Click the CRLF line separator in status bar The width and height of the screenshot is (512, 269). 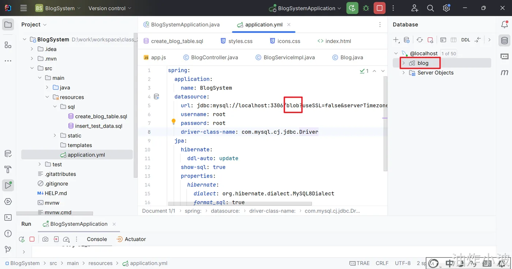tap(382, 263)
